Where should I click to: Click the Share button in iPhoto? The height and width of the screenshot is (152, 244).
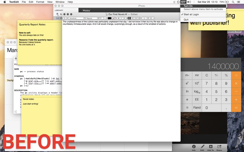(x=219, y=148)
